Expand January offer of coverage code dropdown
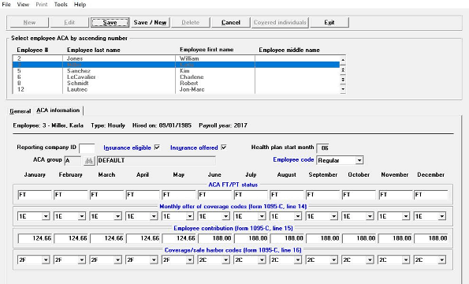The image size is (469, 284). [46, 216]
